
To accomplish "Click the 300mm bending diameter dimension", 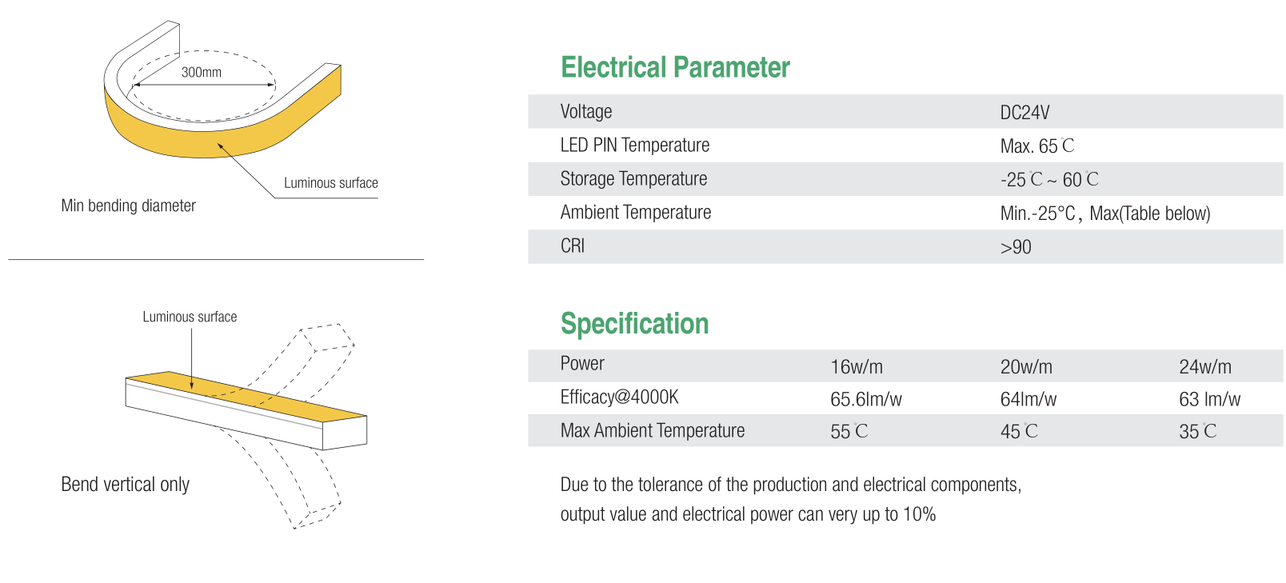I will pyautogui.click(x=202, y=72).
